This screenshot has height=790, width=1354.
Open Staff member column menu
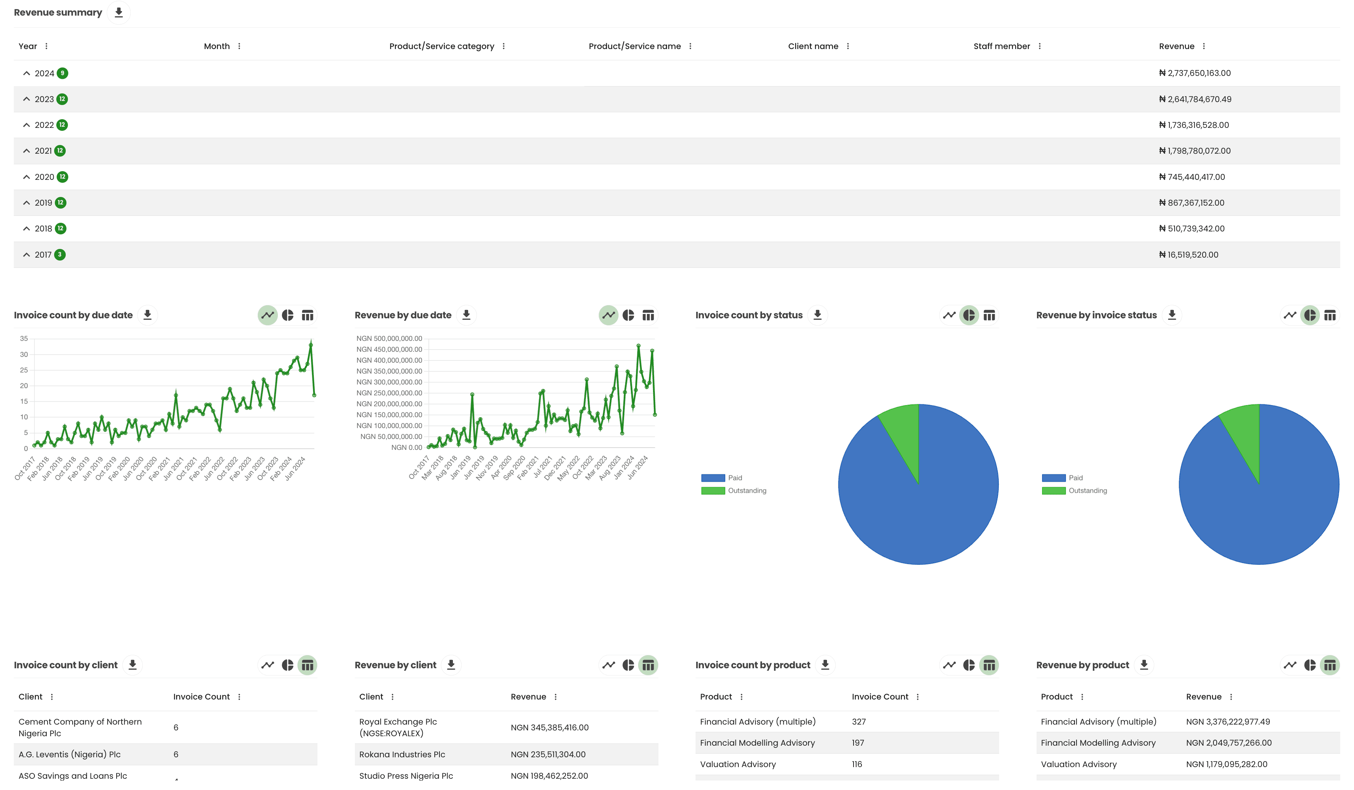1040,46
